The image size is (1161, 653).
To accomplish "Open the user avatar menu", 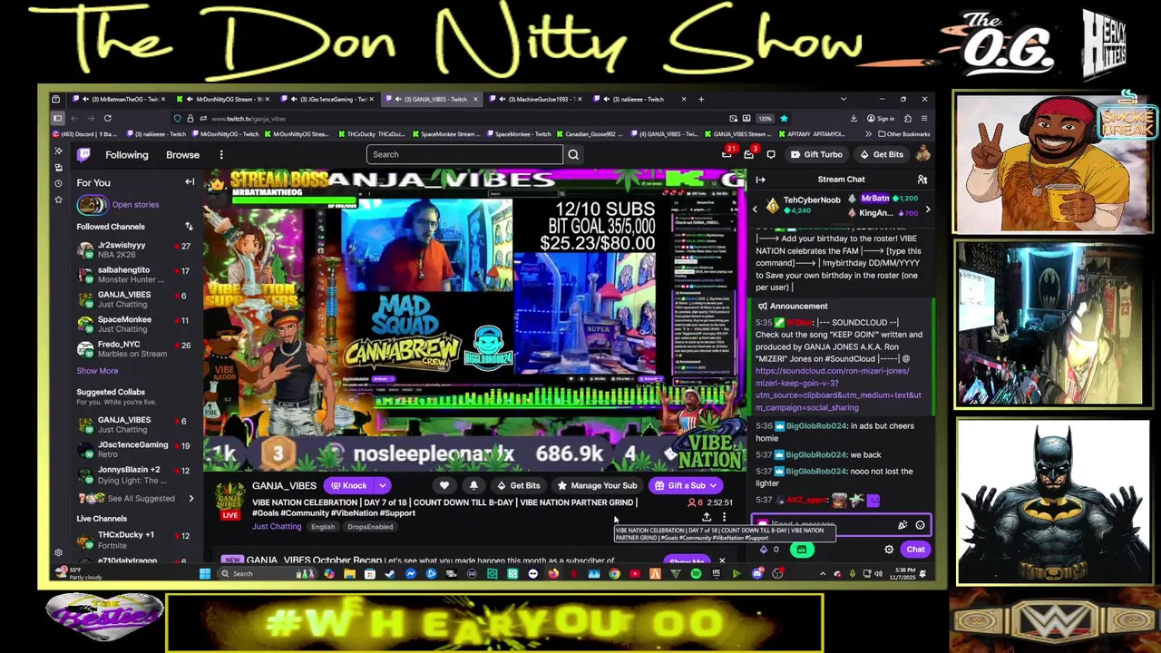I will pyautogui.click(x=922, y=154).
